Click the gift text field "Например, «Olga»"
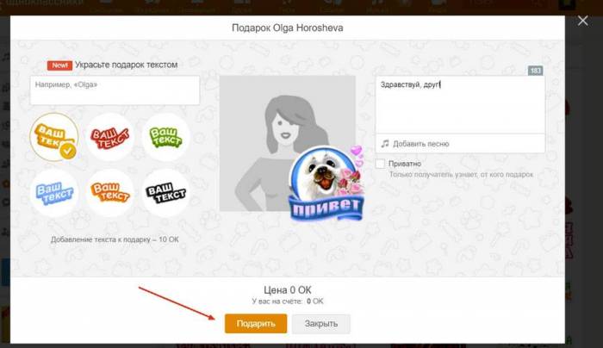 [x=115, y=90]
